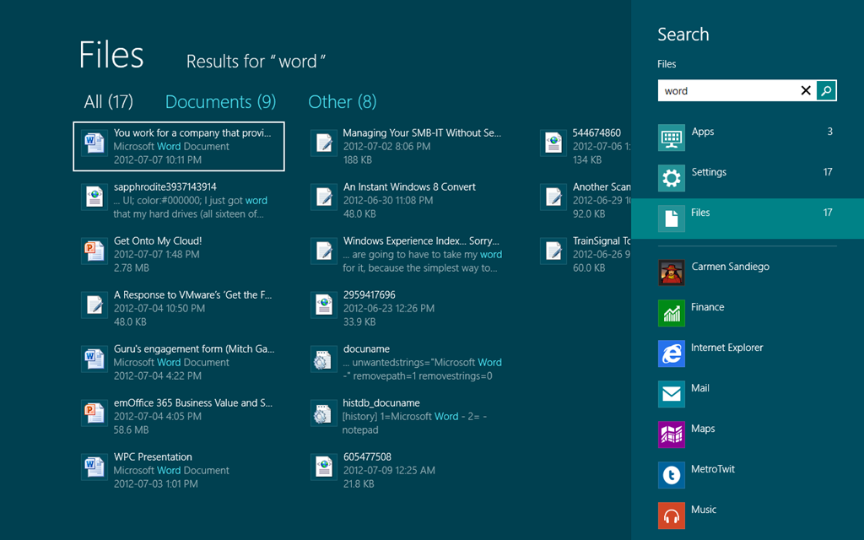Open the Internet Explorer app icon
864x540 pixels.
coord(672,354)
